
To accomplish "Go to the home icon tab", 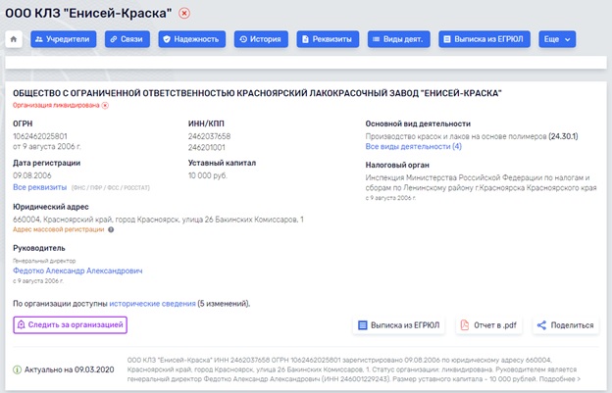I will (14, 39).
